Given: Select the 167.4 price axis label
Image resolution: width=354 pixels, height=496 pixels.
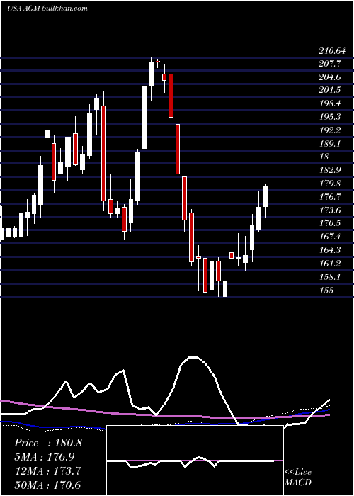Looking at the screenshot, I should 330,237.
